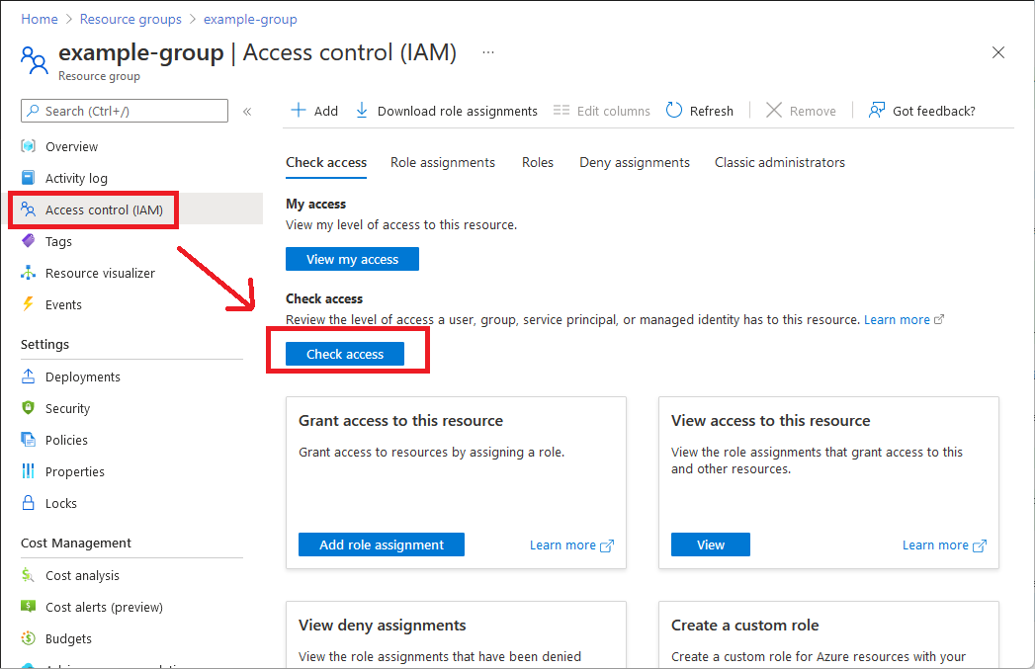Click the Properties bars icon
This screenshot has height=669, width=1035.
pos(29,471)
